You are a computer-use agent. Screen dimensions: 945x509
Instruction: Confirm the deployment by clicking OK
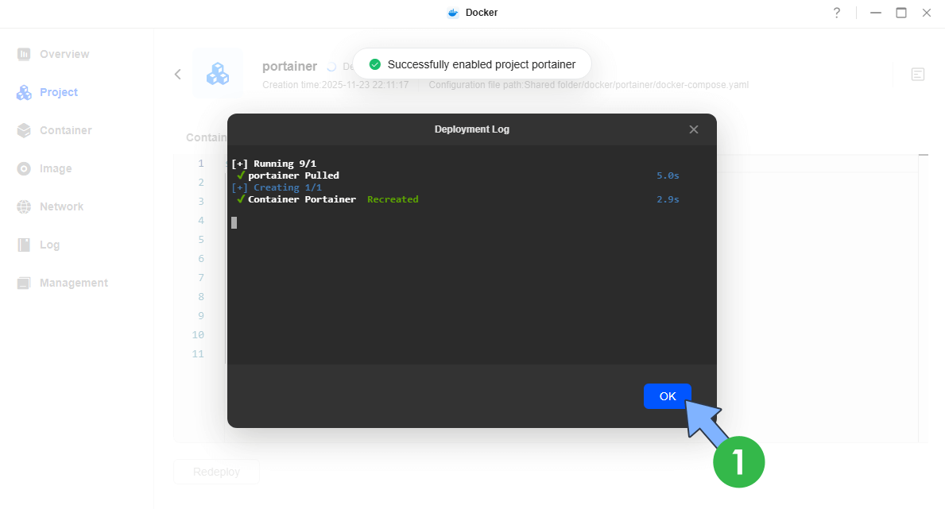pyautogui.click(x=667, y=396)
